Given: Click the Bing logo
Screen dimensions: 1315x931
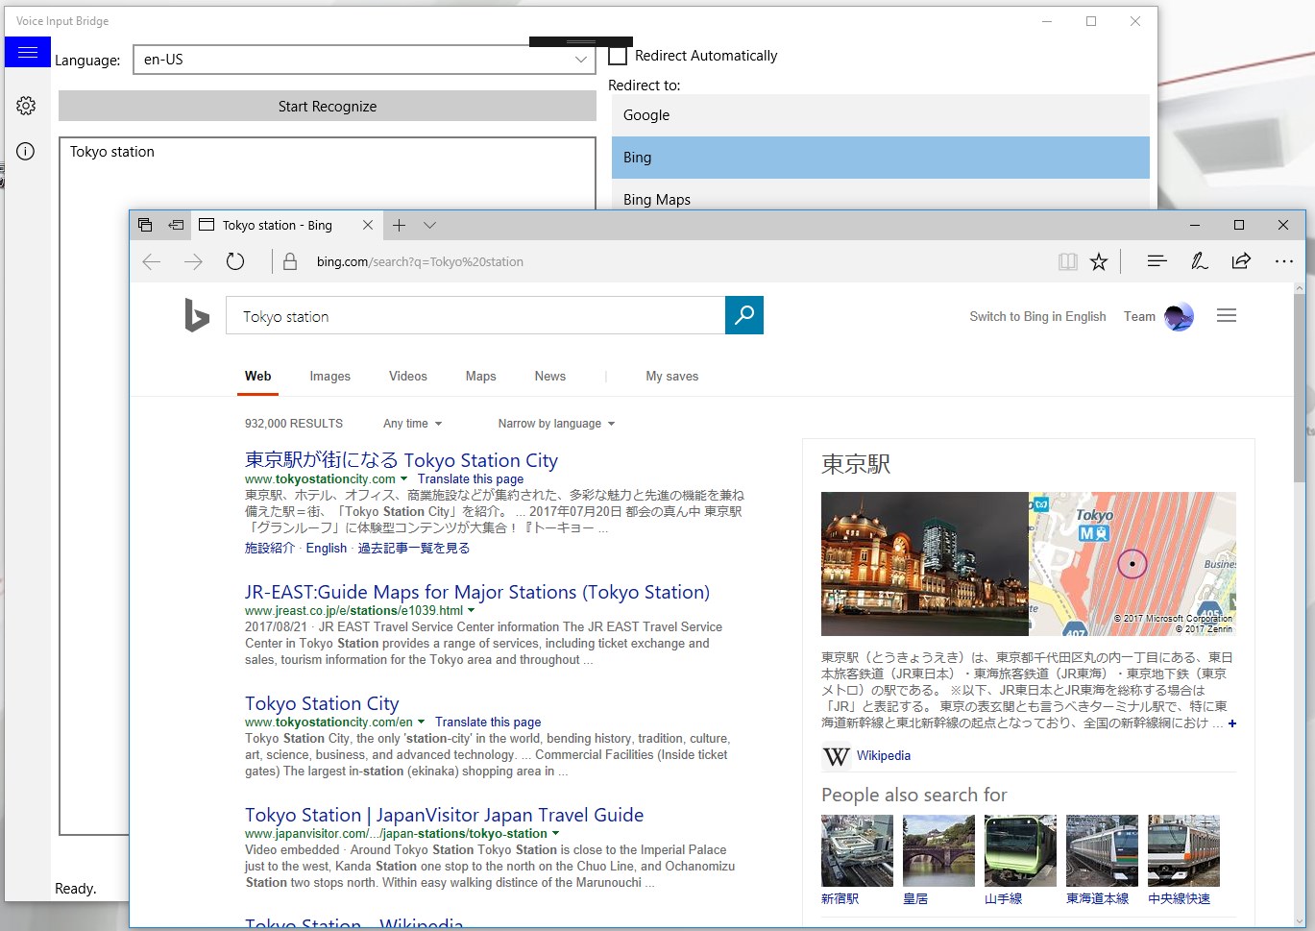Looking at the screenshot, I should pyautogui.click(x=197, y=315).
